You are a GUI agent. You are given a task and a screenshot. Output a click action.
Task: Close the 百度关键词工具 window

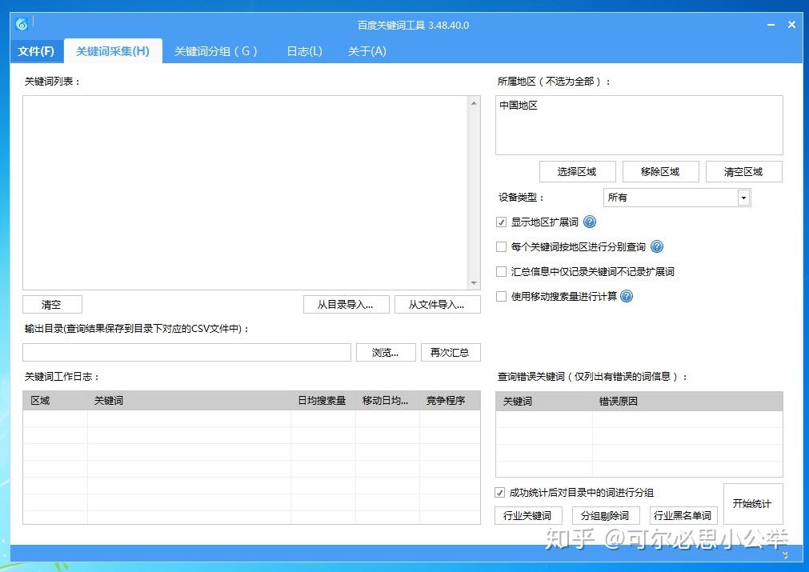(791, 25)
